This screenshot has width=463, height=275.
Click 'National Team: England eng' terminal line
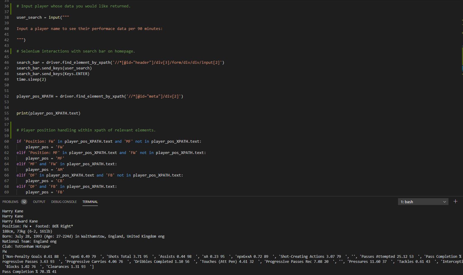pos(29,241)
